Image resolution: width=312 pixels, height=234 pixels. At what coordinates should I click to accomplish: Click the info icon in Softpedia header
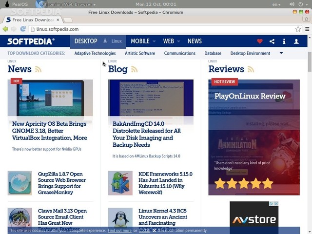click(x=284, y=41)
